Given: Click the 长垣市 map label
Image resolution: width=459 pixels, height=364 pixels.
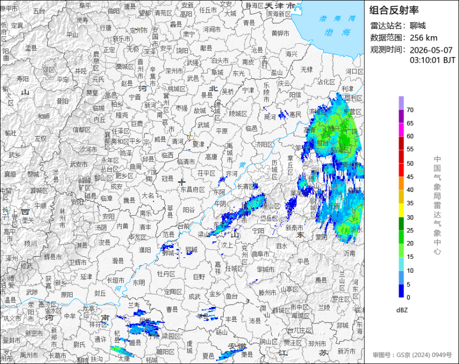Looking at the screenshot, I should click(115, 280).
